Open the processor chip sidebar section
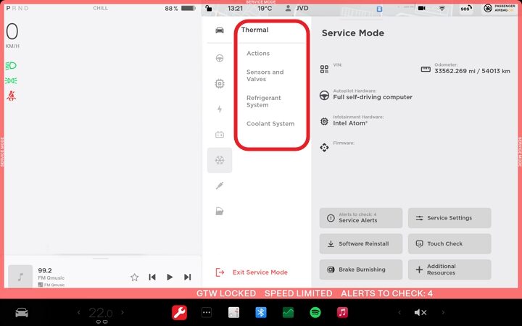The image size is (522, 326). coord(220,83)
